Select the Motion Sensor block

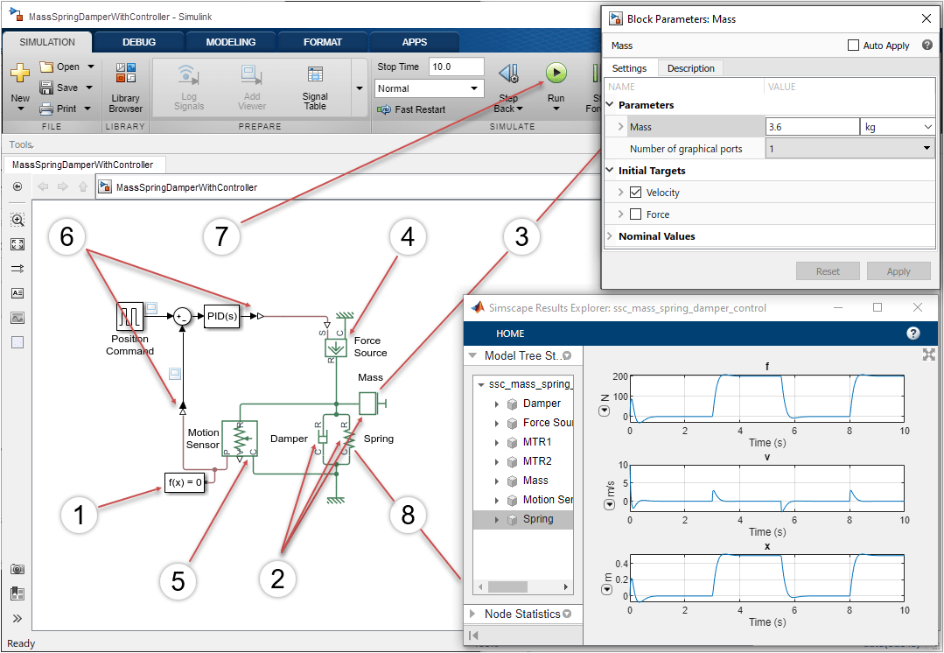tap(240, 439)
